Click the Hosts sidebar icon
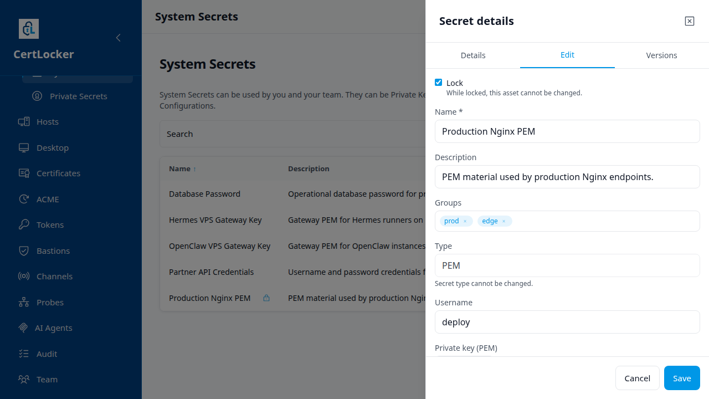709x399 pixels. click(x=24, y=122)
